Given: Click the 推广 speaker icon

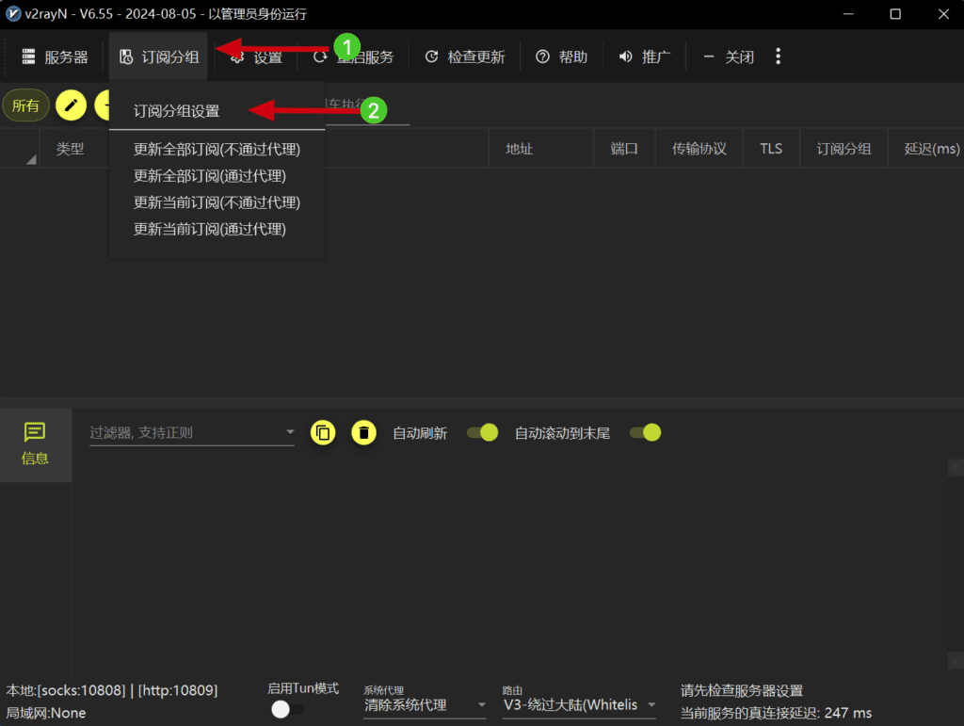Looking at the screenshot, I should coord(625,57).
